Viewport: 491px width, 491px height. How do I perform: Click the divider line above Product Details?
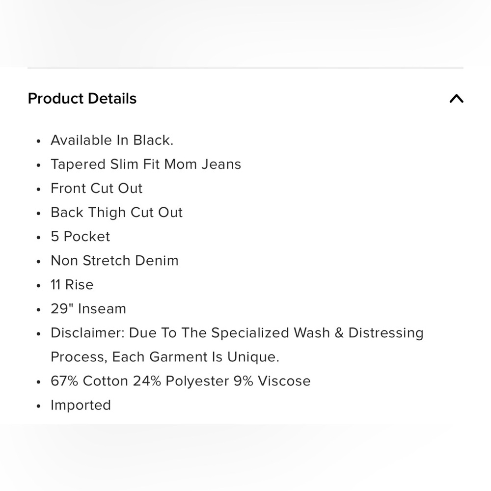245,68
